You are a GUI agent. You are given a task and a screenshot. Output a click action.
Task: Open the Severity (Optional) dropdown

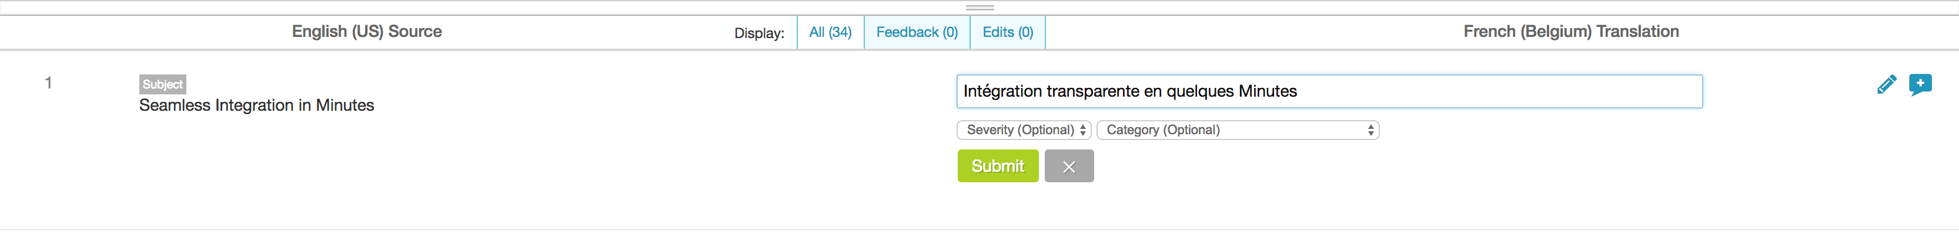coord(1023,131)
